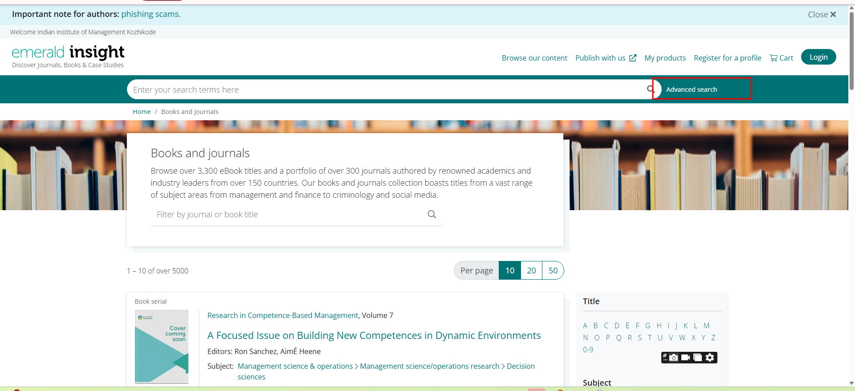The image size is (855, 391).
Task: Close the phishing scams notice
Action: click(822, 14)
